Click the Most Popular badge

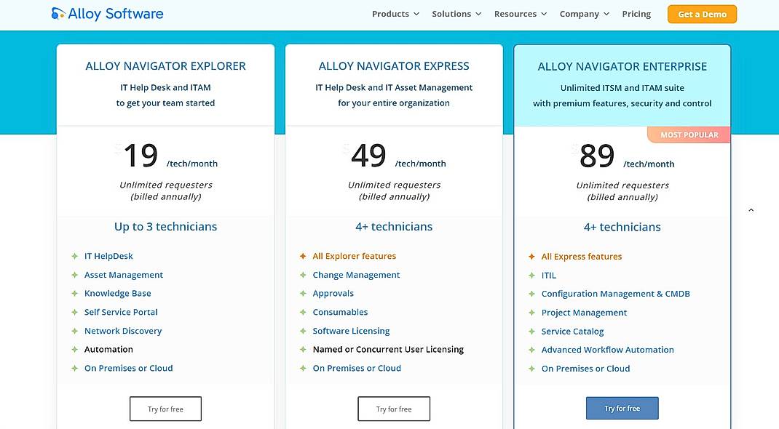[689, 135]
